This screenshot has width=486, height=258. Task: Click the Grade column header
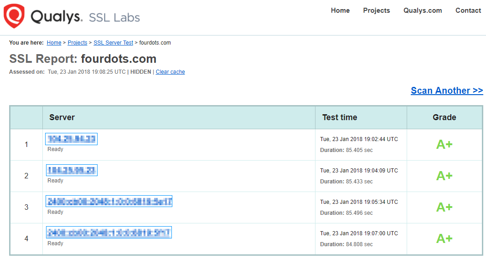click(444, 117)
